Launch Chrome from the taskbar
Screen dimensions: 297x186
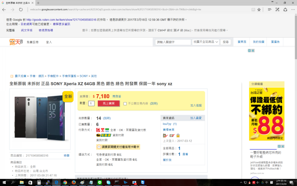(x=65, y=183)
